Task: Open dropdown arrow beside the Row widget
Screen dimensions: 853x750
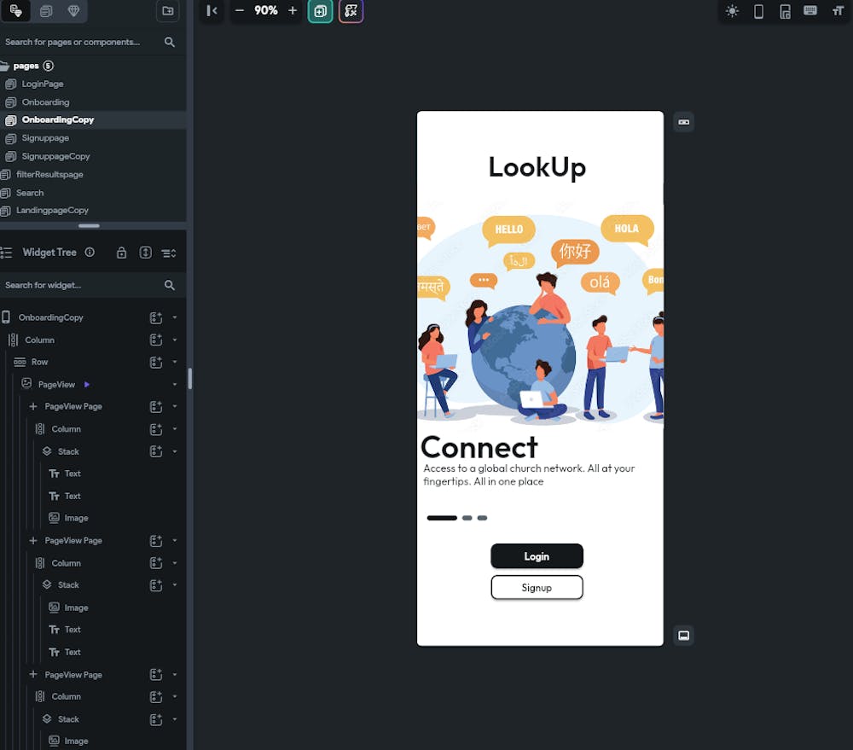Action: [x=175, y=363]
